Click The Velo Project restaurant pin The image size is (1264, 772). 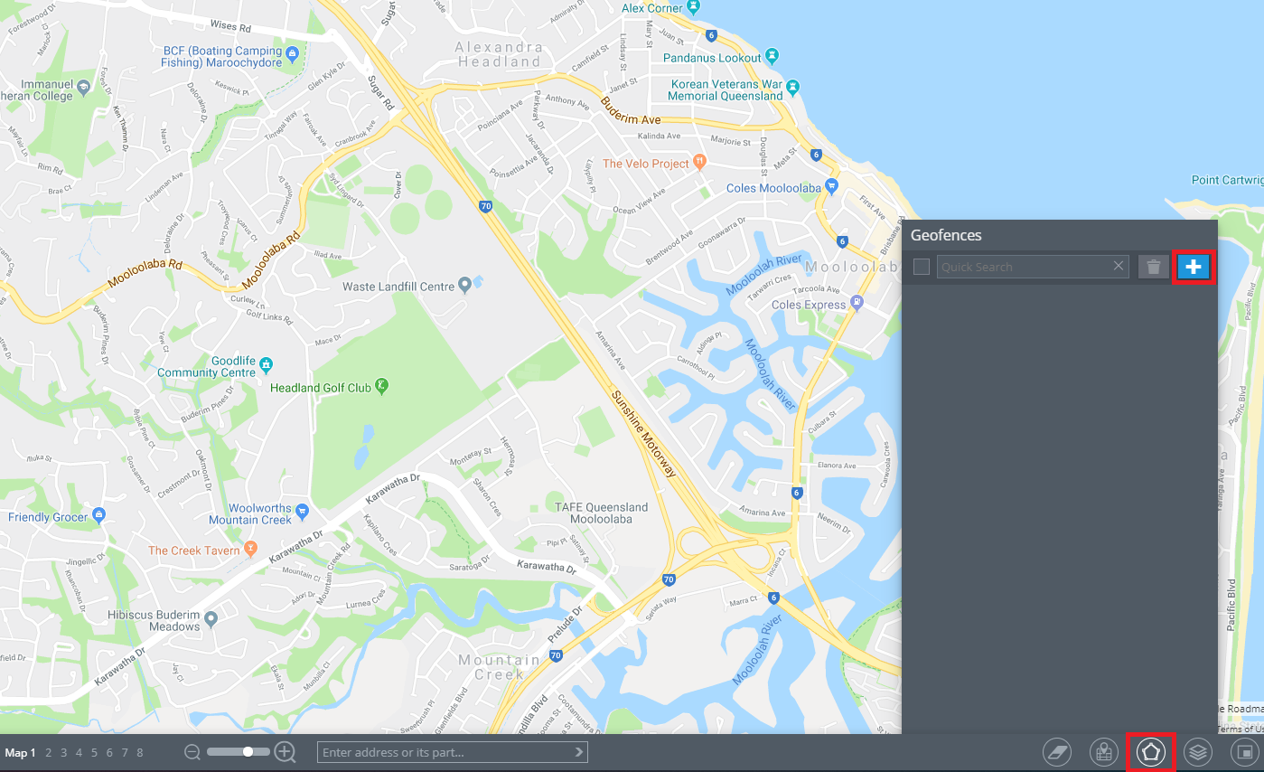(699, 163)
